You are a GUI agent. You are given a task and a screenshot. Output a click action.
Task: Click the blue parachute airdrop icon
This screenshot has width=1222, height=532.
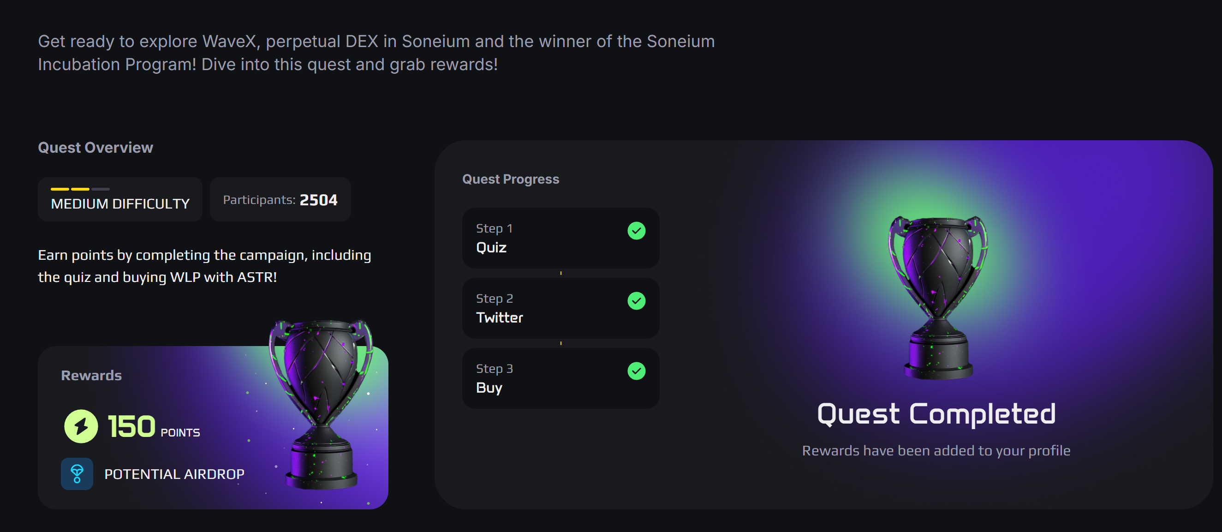77,473
